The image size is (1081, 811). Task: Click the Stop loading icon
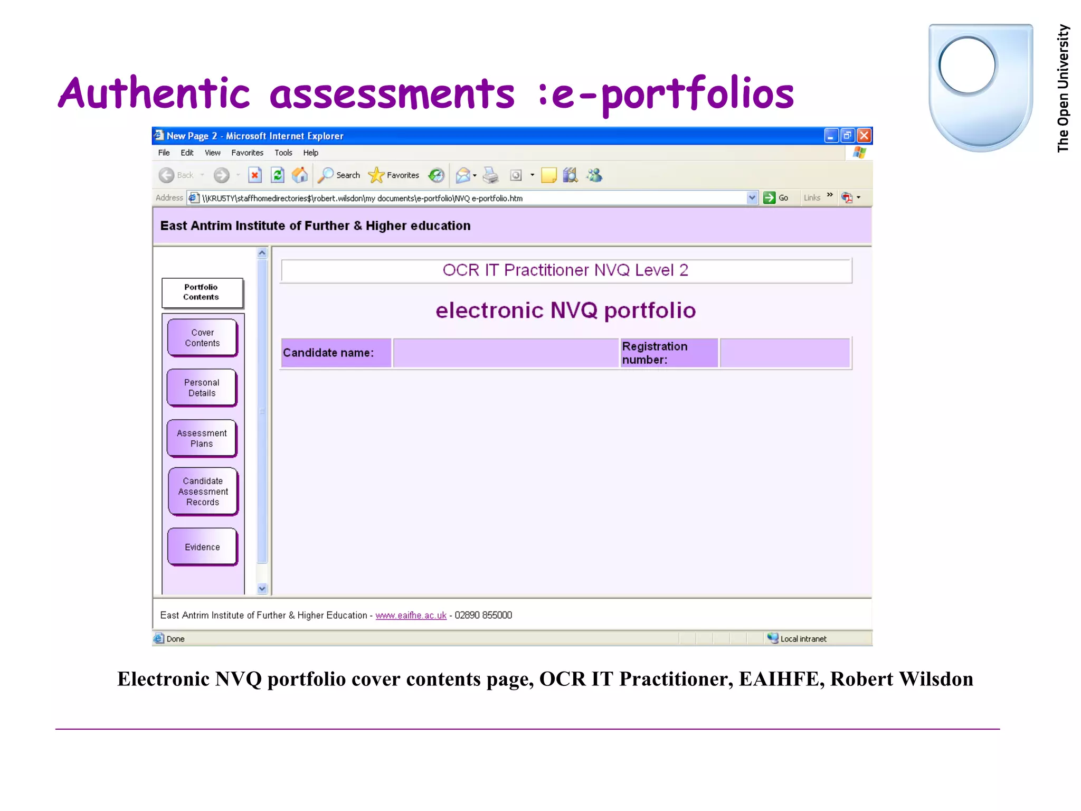click(255, 175)
